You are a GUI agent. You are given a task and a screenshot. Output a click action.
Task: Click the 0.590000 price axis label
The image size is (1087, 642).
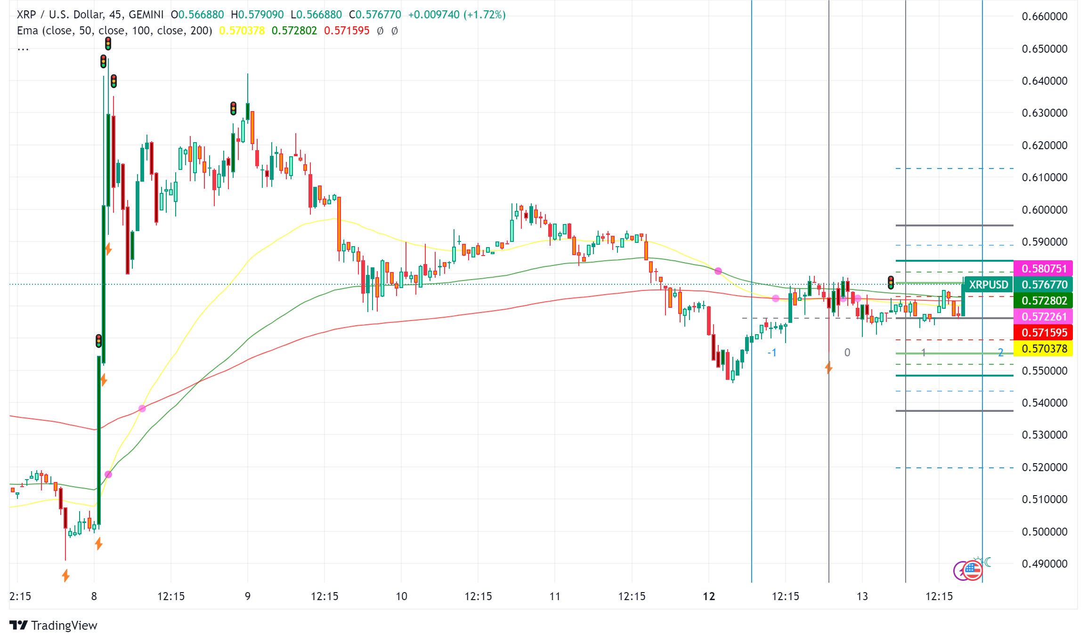[1044, 241]
